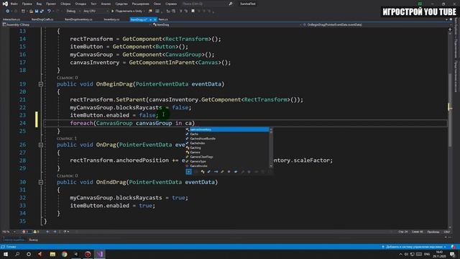Image resolution: width=460 pixels, height=259 pixels.
Task: Switch to the ItemDropCraft.cs tab
Action: tap(42, 19)
